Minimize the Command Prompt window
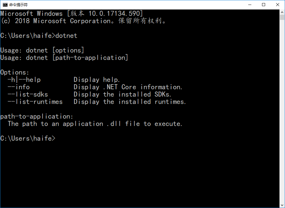 [249, 5]
